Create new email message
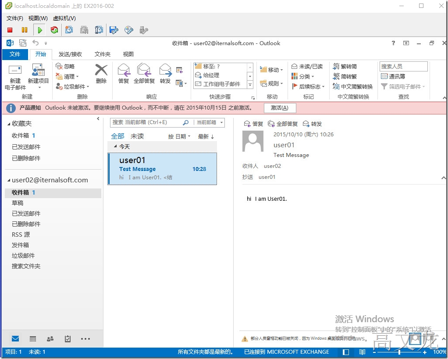Screen dimensions: 448x359 [x=15, y=77]
